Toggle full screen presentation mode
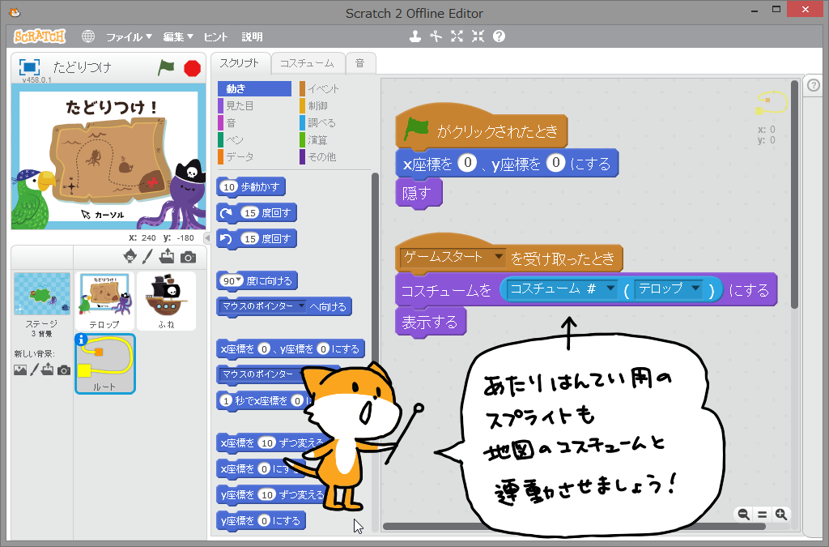This screenshot has height=547, width=829. coord(30,68)
